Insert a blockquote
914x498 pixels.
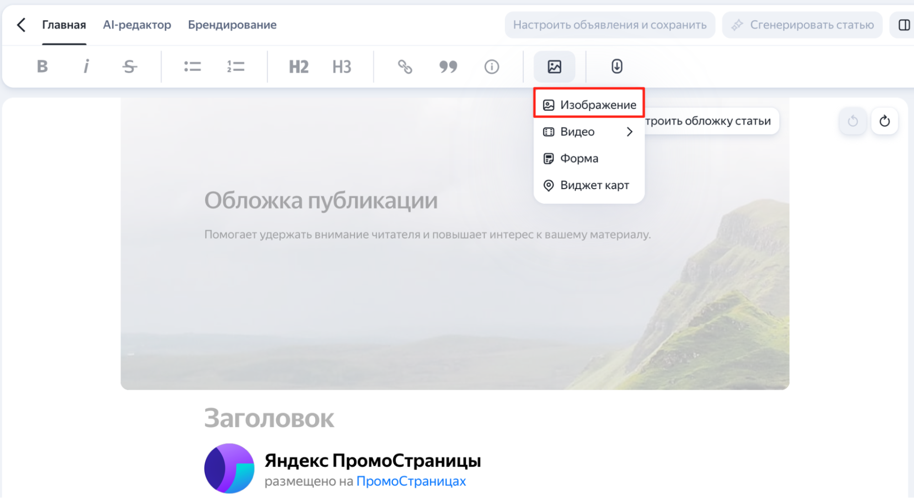pos(448,67)
